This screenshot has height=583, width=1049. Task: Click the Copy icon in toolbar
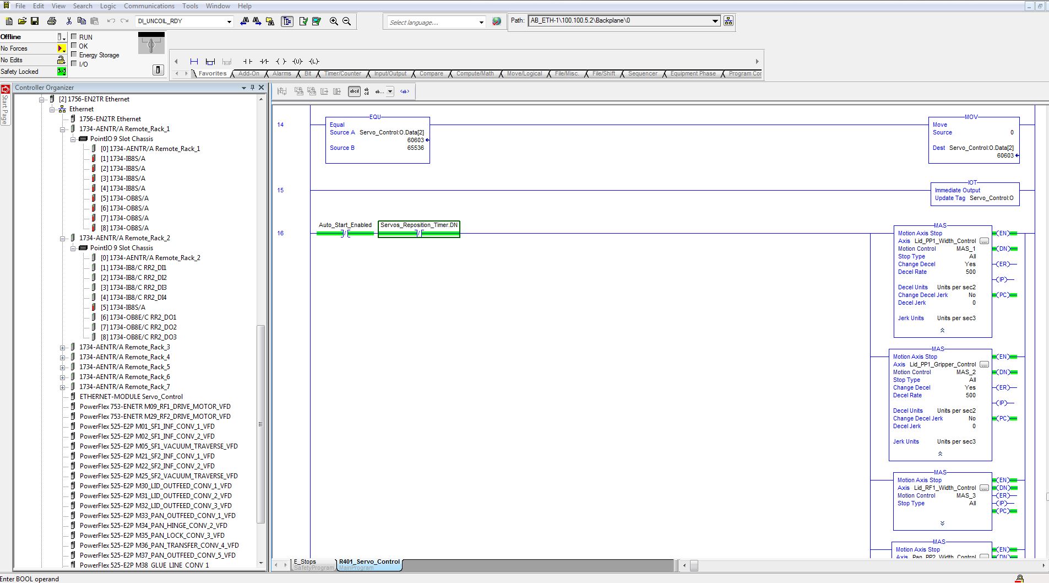click(x=81, y=21)
